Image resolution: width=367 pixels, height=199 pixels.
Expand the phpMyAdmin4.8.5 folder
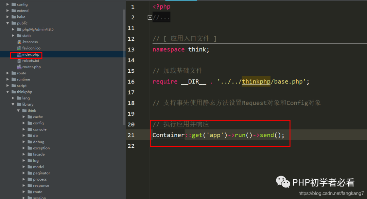pos(13,29)
